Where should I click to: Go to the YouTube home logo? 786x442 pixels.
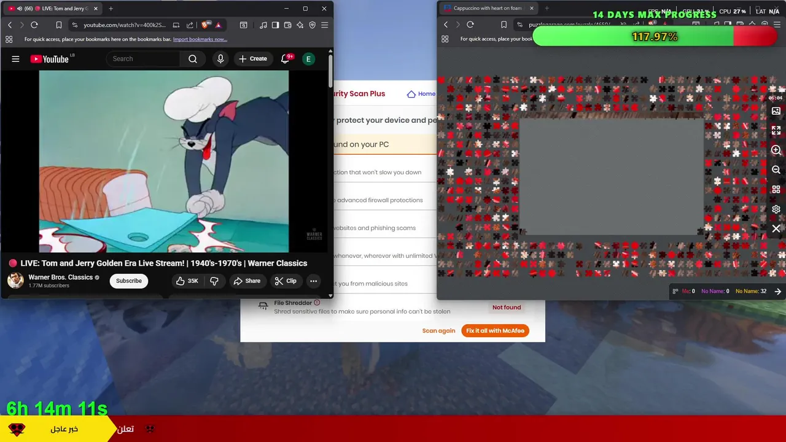click(x=50, y=59)
